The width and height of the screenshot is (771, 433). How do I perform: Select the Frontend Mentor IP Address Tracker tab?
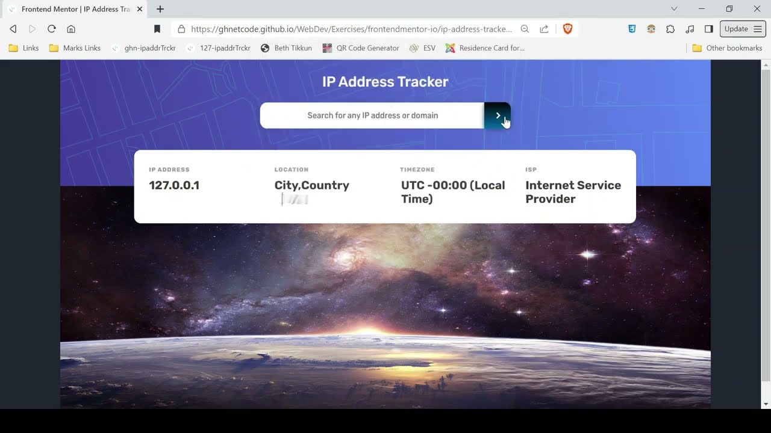pyautogui.click(x=75, y=9)
